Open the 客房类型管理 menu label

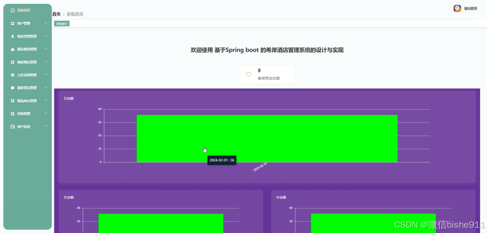click(x=27, y=37)
